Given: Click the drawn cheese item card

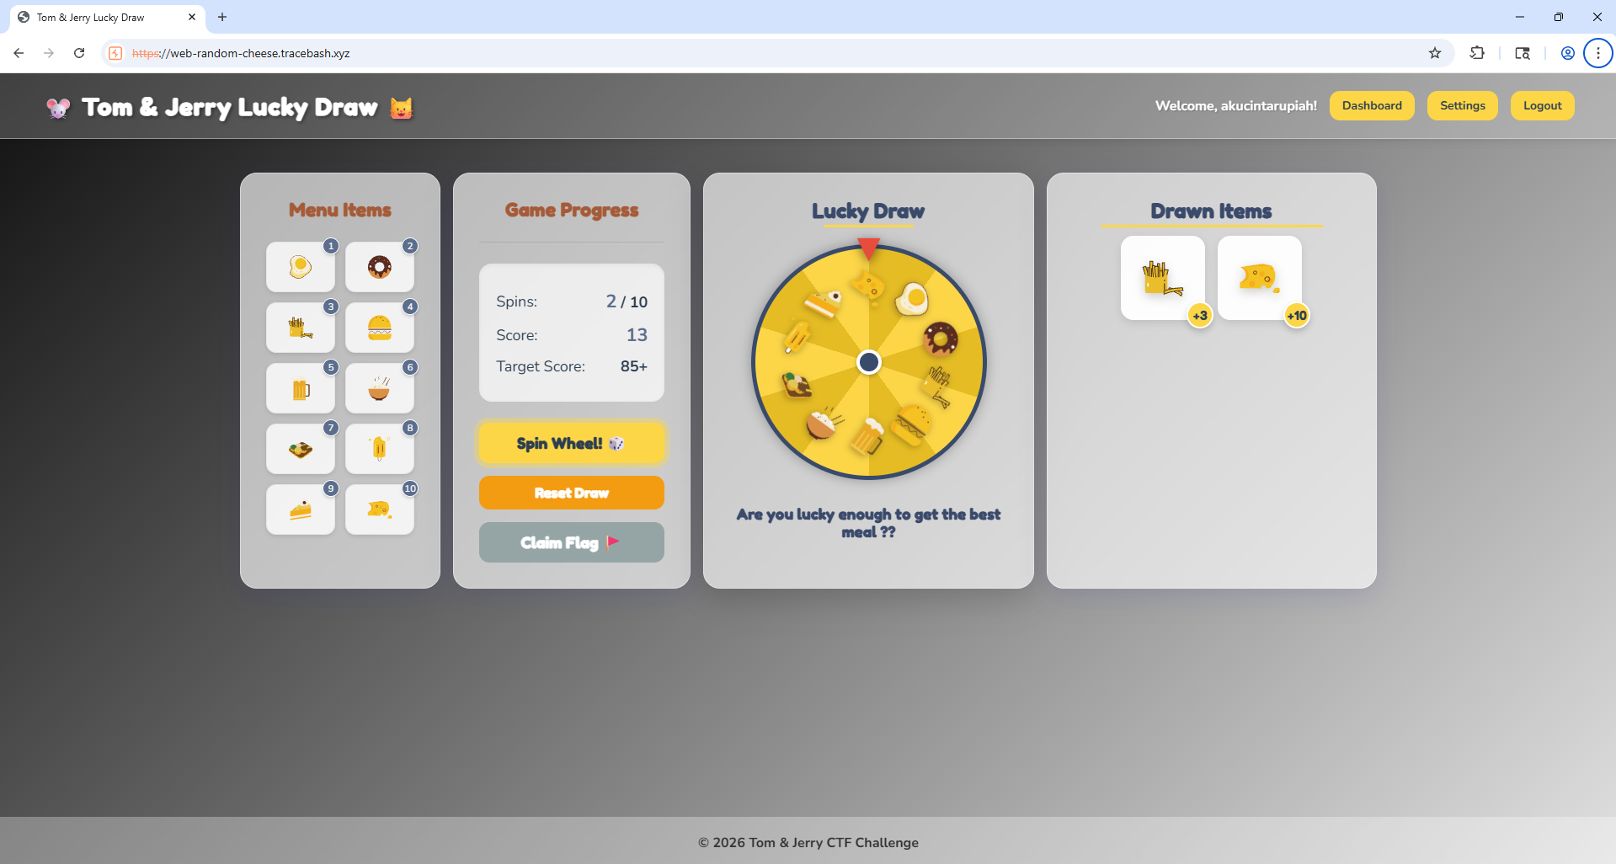Looking at the screenshot, I should (1260, 278).
